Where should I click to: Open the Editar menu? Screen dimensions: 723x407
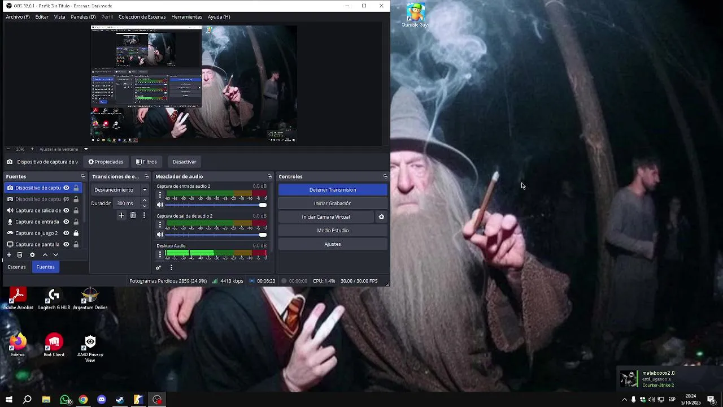pyautogui.click(x=42, y=17)
